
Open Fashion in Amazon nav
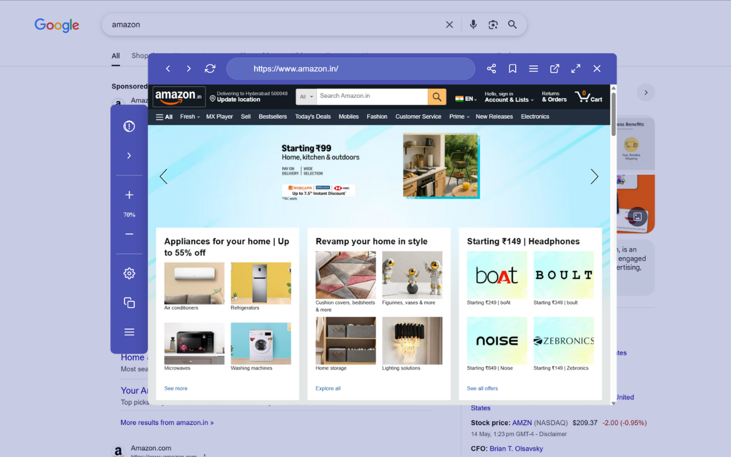[377, 117]
